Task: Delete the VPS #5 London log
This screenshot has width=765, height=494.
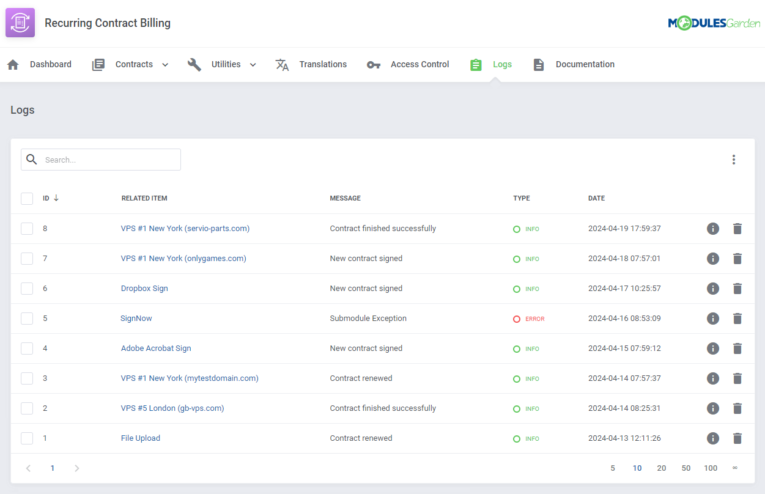Action: 737,408
